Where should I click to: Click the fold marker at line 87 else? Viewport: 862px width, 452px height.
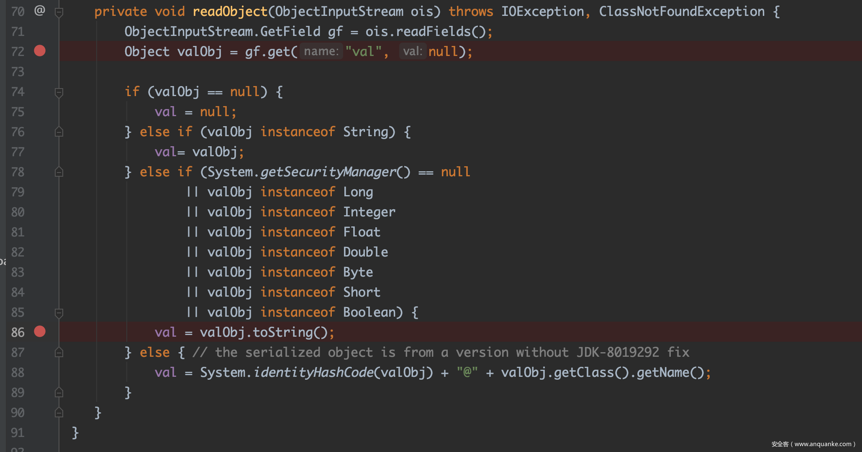[x=59, y=353]
